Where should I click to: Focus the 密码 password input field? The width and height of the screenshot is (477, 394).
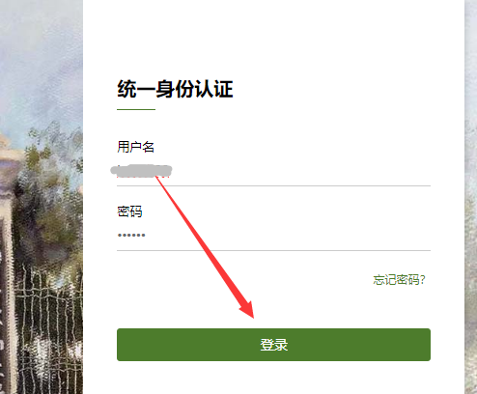(x=273, y=236)
